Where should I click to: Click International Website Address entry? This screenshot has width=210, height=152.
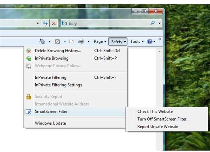[x=76, y=104]
